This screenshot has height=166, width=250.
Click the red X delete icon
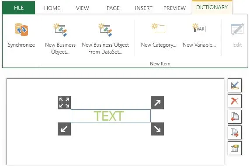pos(235,101)
